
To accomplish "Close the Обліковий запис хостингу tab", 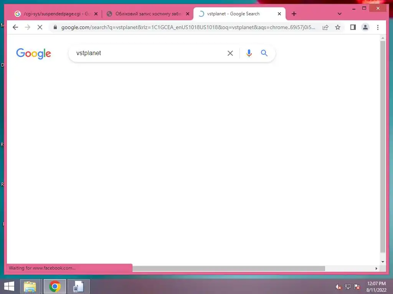I will [x=187, y=14].
